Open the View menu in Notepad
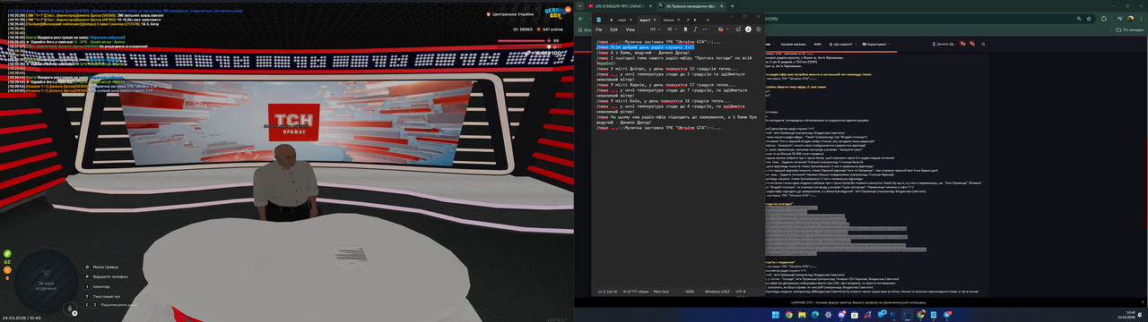Viewport: 1148px width, 322px height. (x=631, y=30)
